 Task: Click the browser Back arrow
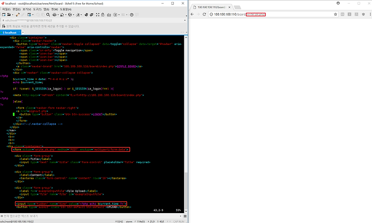click(192, 14)
